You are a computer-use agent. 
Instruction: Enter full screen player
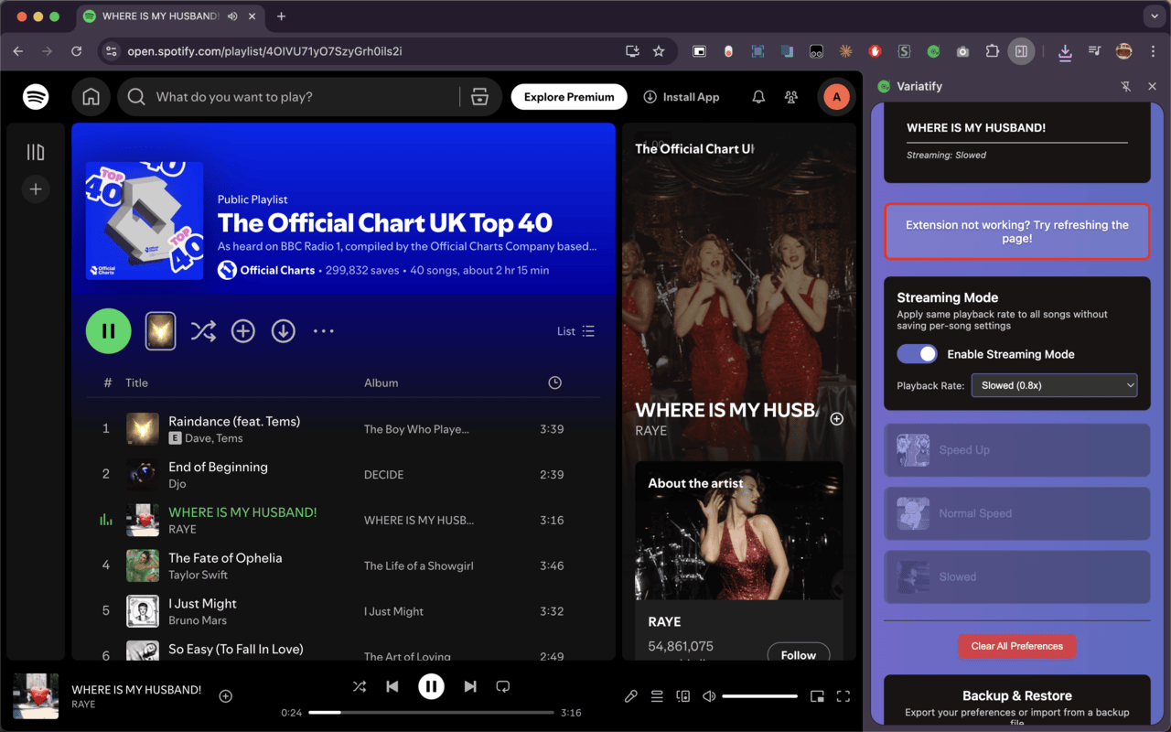click(843, 696)
